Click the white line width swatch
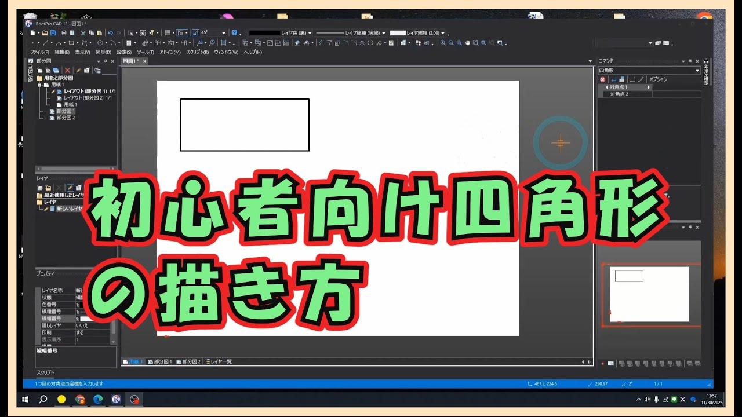The height and width of the screenshot is (417, 742). point(398,33)
